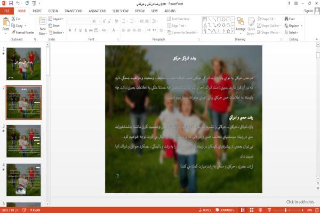Open Shape Effects menu

click(x=268, y=32)
